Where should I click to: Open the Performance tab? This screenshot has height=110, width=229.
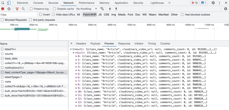click(x=86, y=3)
